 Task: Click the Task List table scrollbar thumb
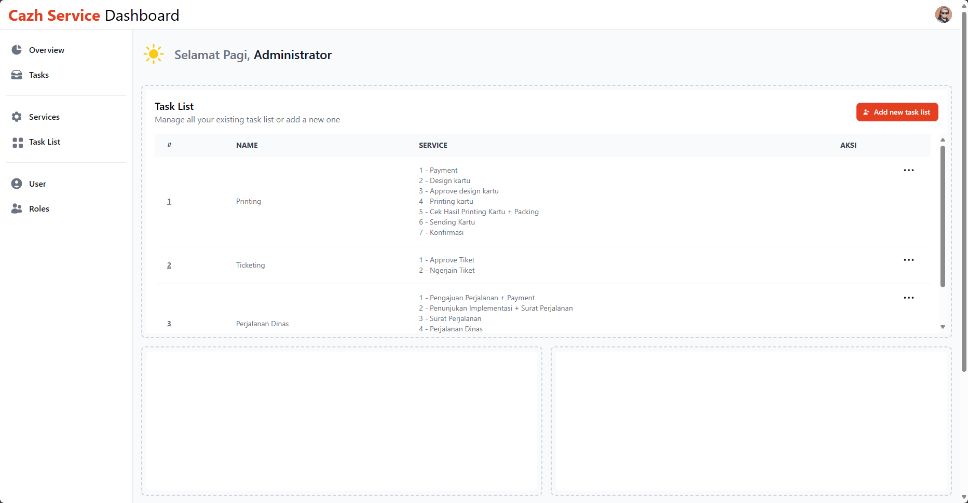coord(943,216)
